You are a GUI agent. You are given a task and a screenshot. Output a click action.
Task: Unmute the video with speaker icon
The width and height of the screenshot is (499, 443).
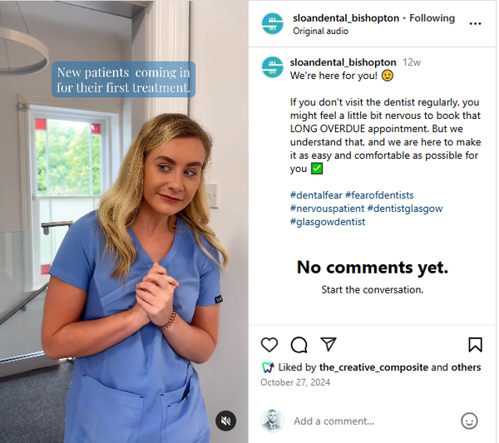pos(225,421)
